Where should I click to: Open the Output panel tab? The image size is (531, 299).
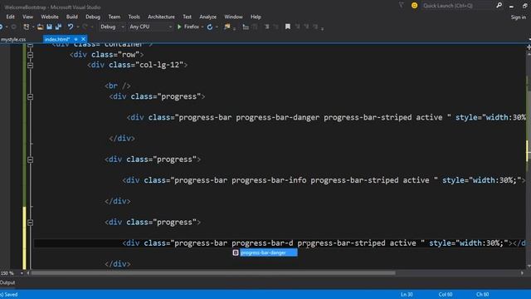pyautogui.click(x=7, y=282)
